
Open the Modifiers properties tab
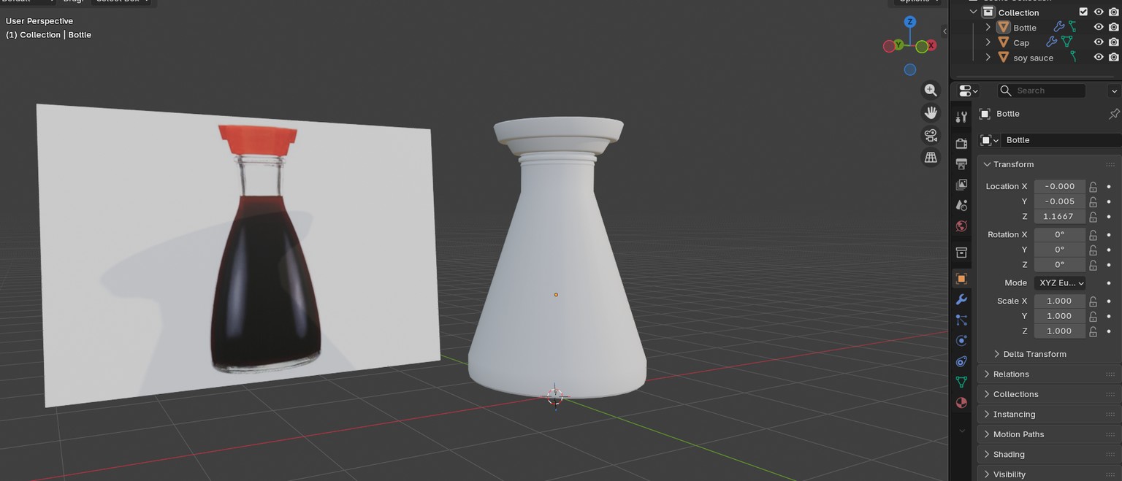[961, 299]
